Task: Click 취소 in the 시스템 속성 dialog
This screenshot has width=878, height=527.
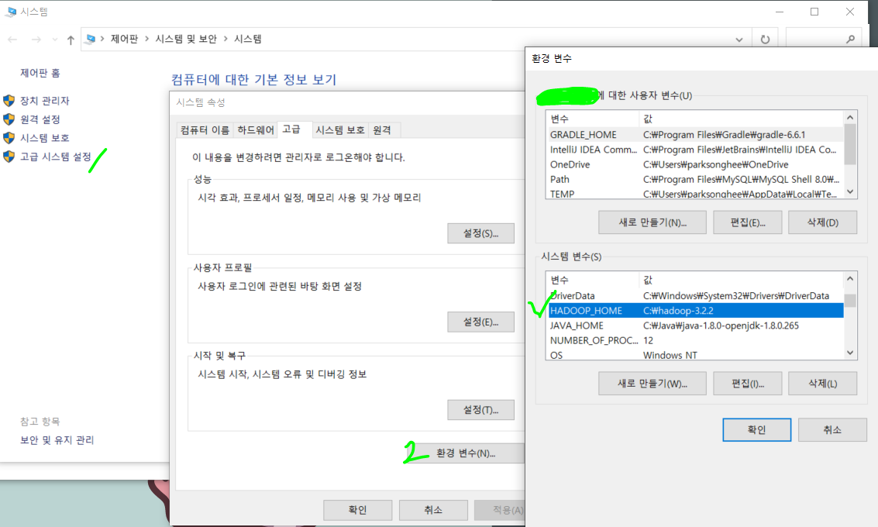Action: tap(433, 510)
